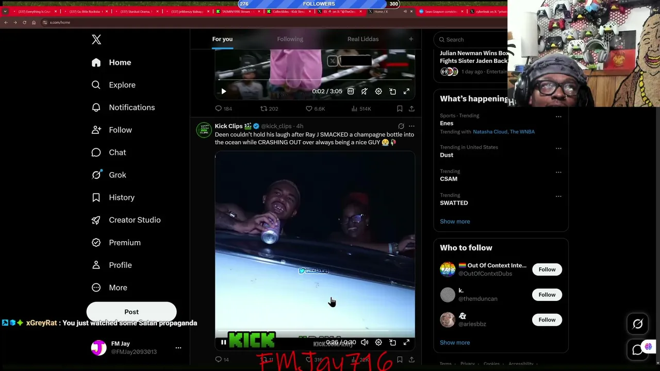
Task: Open picture-in-picture on the 3:05 video
Action: tap(392, 91)
